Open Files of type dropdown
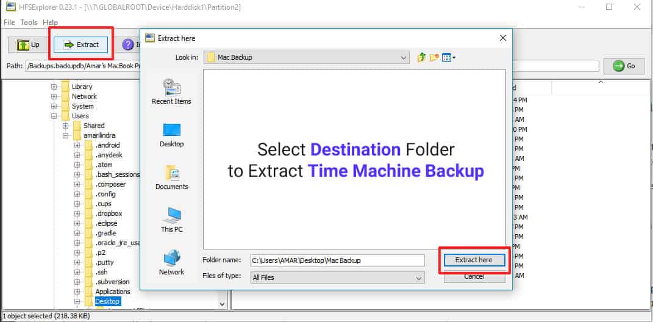 (337, 277)
